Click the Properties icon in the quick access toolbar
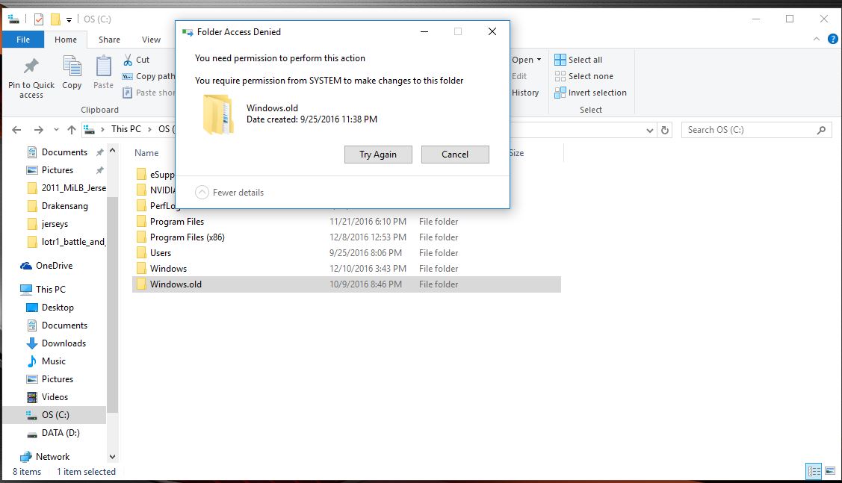Image resolution: width=842 pixels, height=483 pixels. click(39, 19)
